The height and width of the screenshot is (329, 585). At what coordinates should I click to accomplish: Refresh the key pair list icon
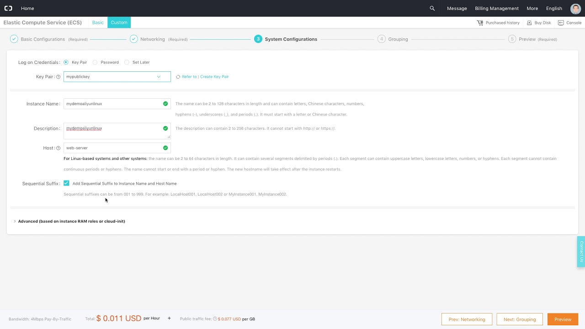(178, 77)
